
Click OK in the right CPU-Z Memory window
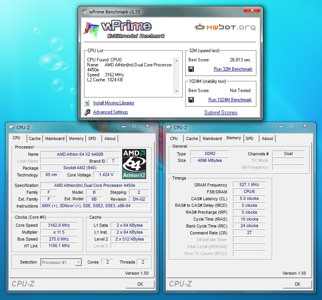(x=297, y=284)
